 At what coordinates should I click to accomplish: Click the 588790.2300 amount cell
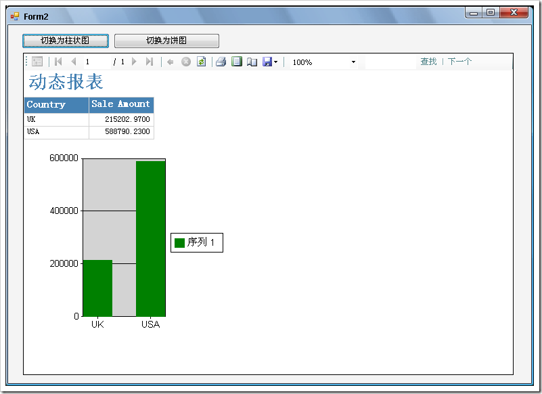coord(121,132)
